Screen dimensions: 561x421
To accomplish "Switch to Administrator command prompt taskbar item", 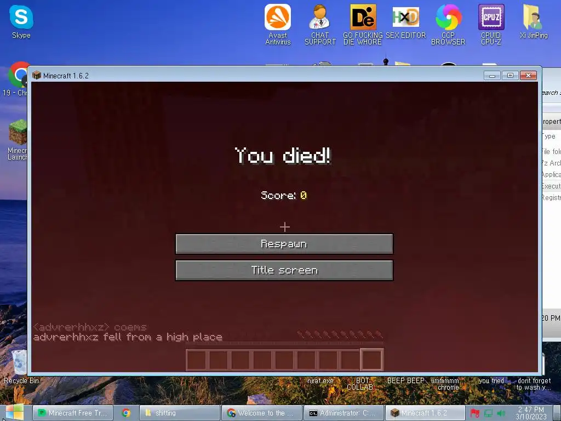I will pyautogui.click(x=344, y=413).
